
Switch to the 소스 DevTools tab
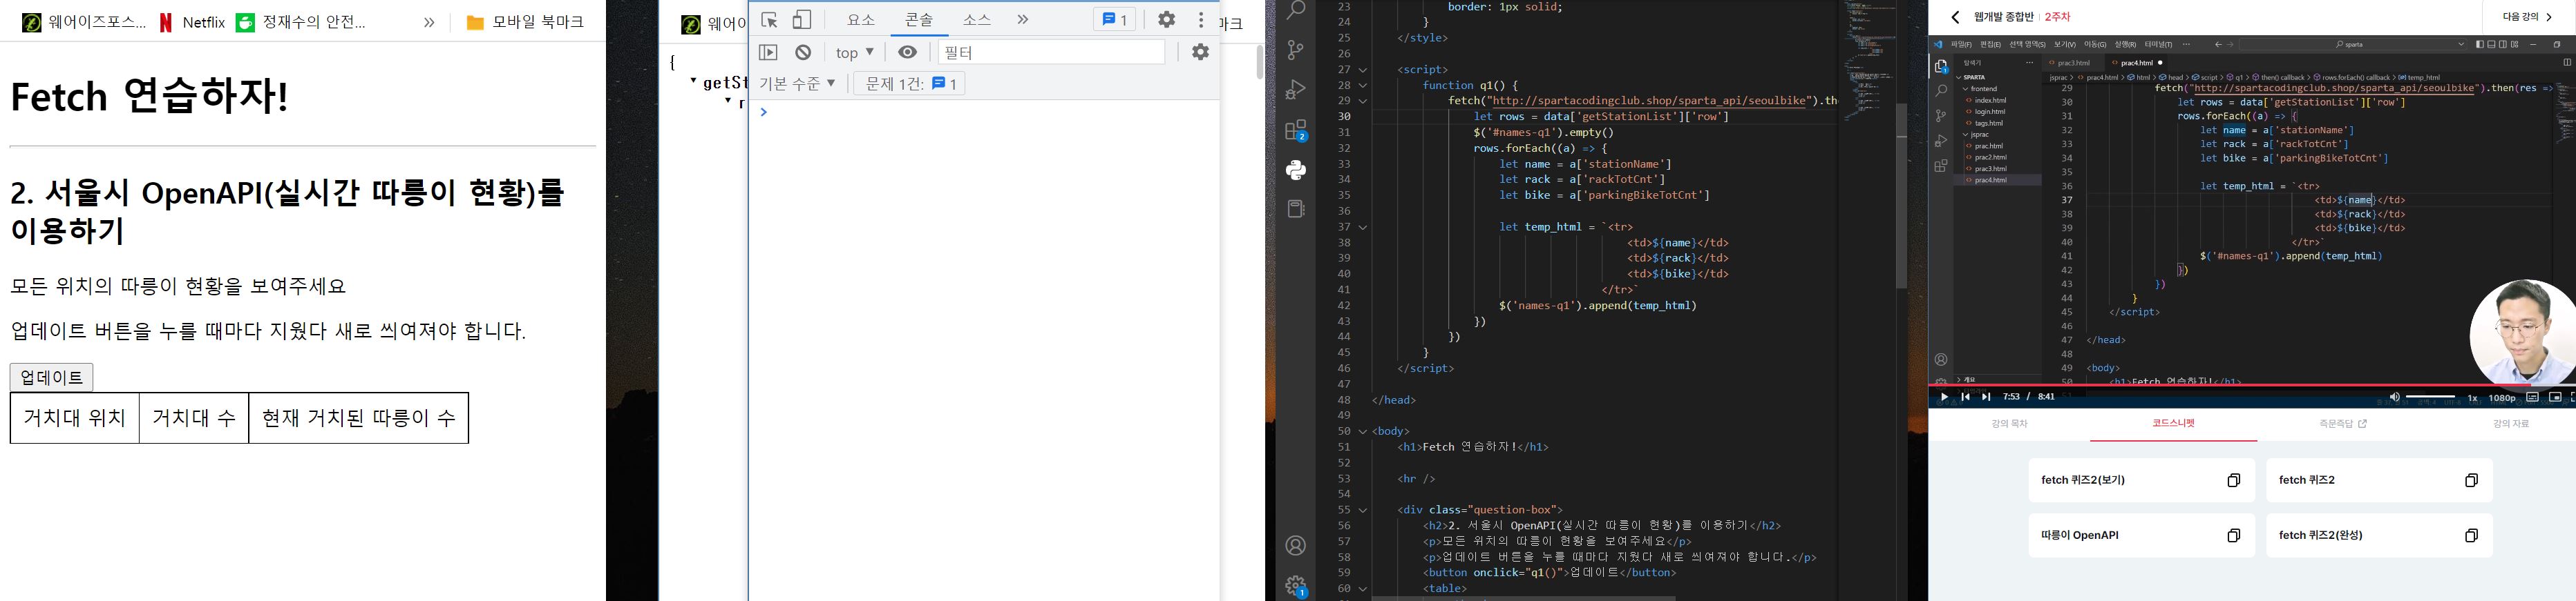coord(977,20)
